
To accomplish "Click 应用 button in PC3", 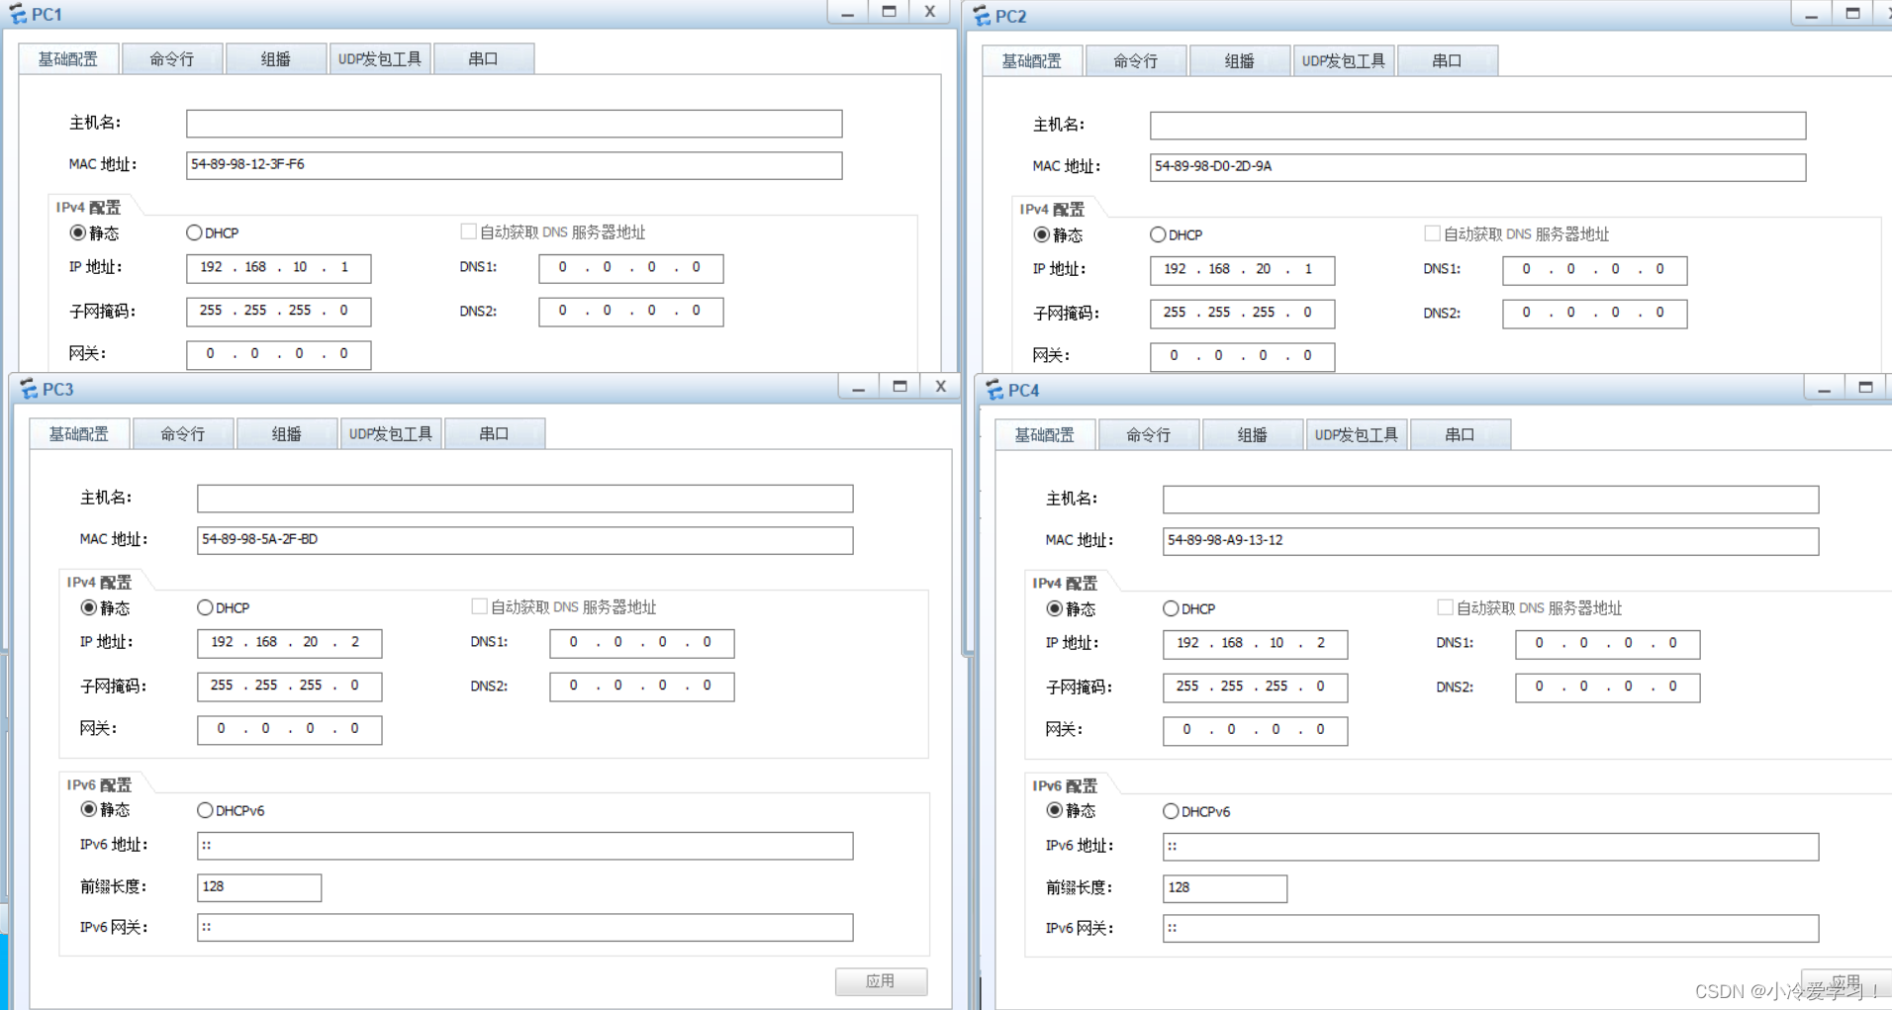I will tap(881, 980).
